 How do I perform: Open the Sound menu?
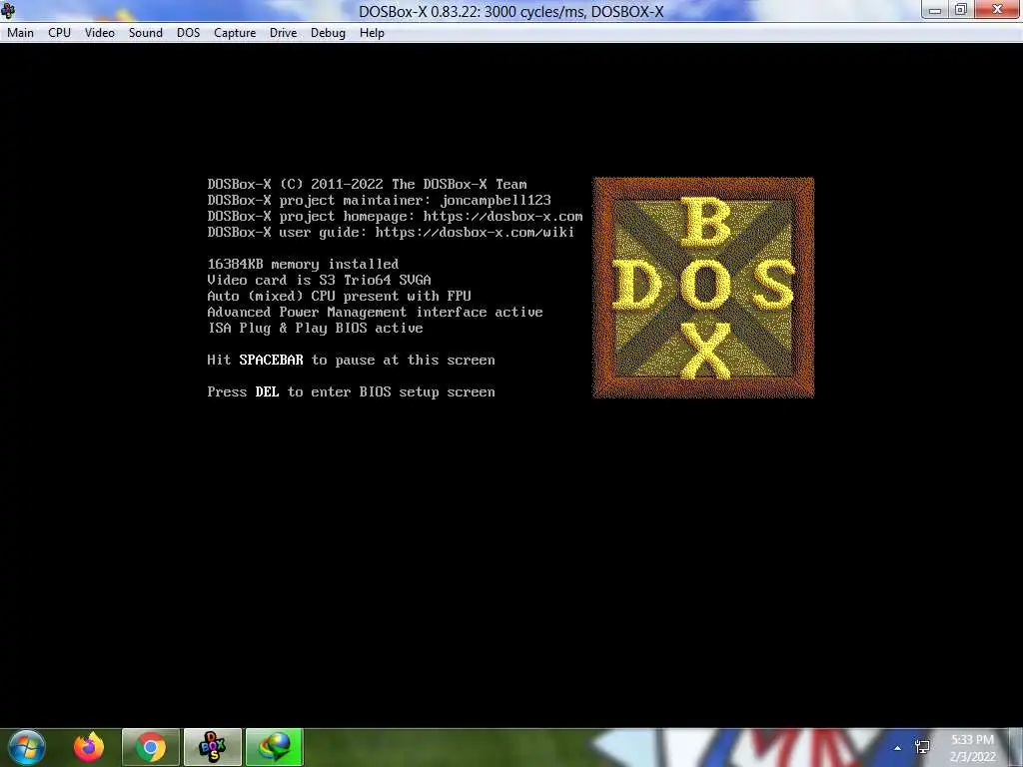pyautogui.click(x=146, y=33)
